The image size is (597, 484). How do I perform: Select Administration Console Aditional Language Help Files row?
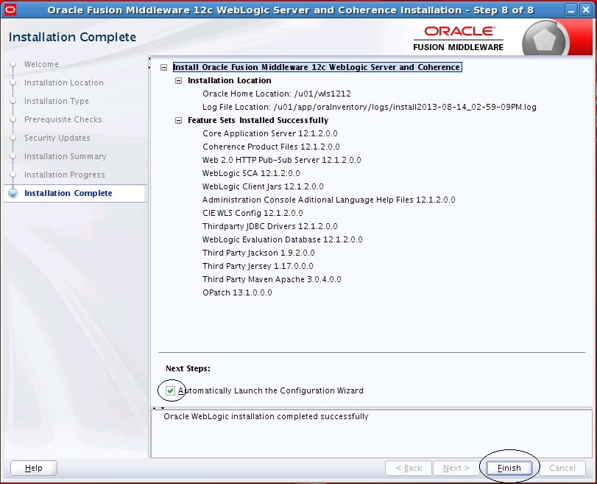pyautogui.click(x=328, y=200)
